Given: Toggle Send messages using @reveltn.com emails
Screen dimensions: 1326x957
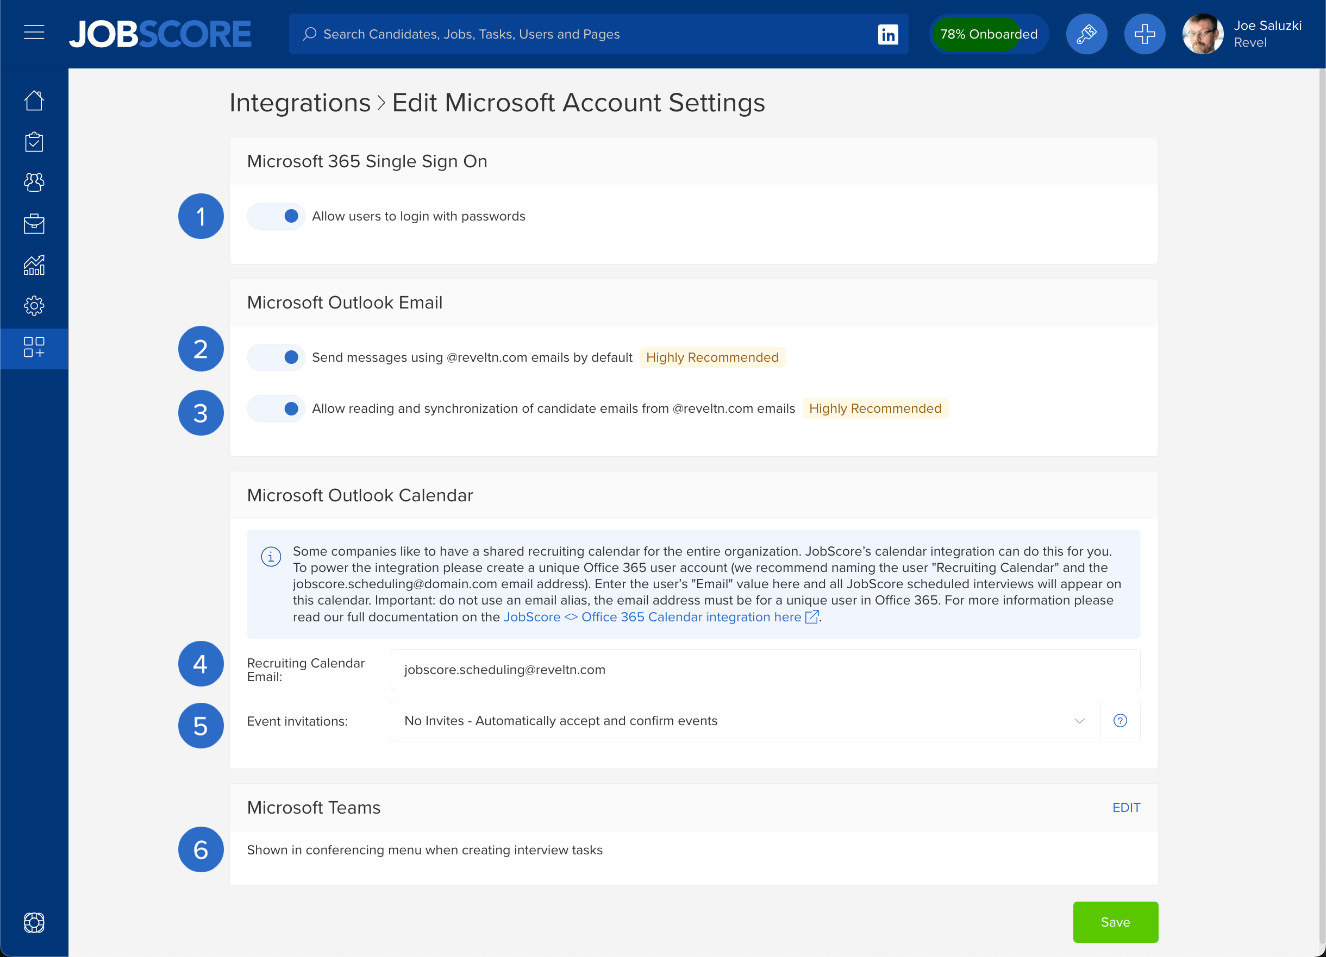Looking at the screenshot, I should click(276, 357).
